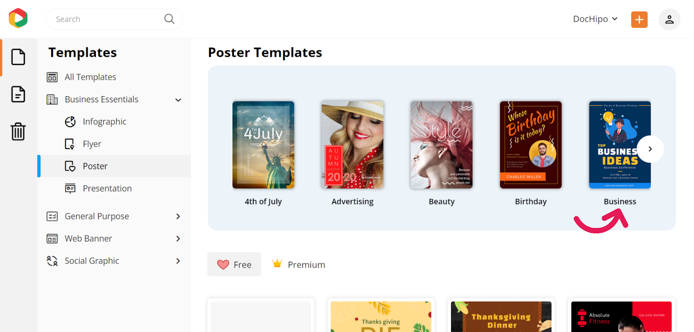Click the crown icon beside Premium
Viewport: 694px width, 332px height.
pyautogui.click(x=277, y=264)
